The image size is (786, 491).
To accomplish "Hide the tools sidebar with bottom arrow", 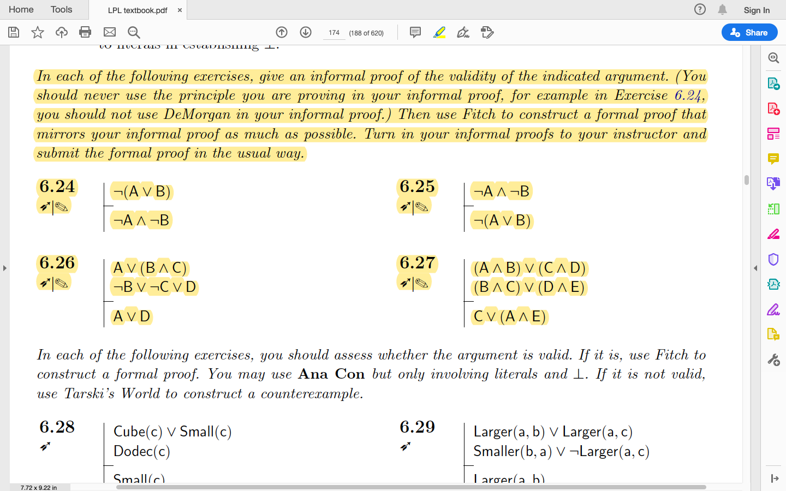I will click(775, 477).
